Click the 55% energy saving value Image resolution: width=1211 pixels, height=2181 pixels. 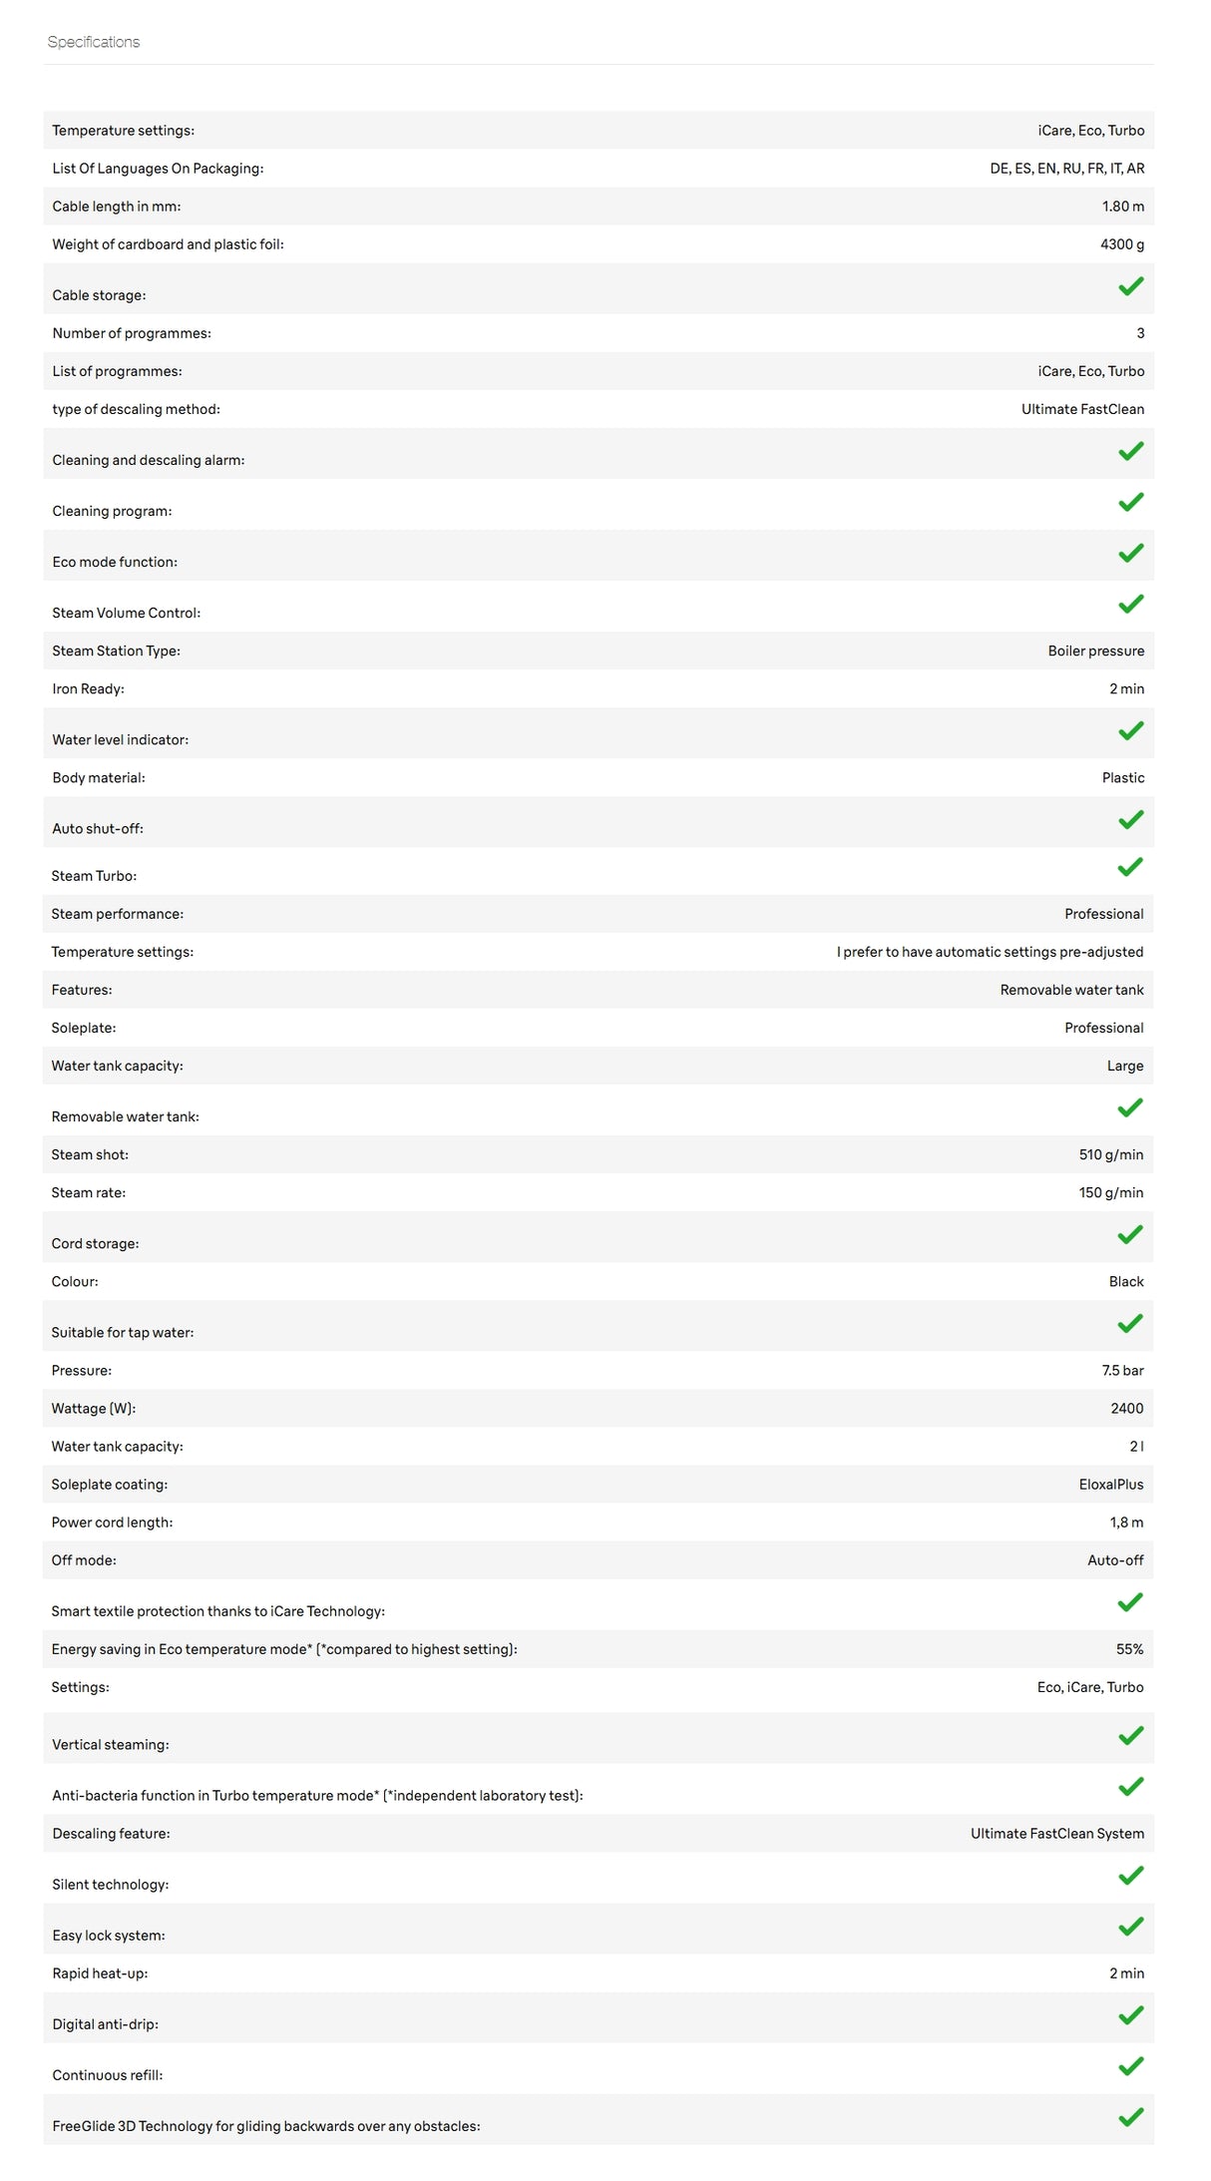pos(1129,1649)
